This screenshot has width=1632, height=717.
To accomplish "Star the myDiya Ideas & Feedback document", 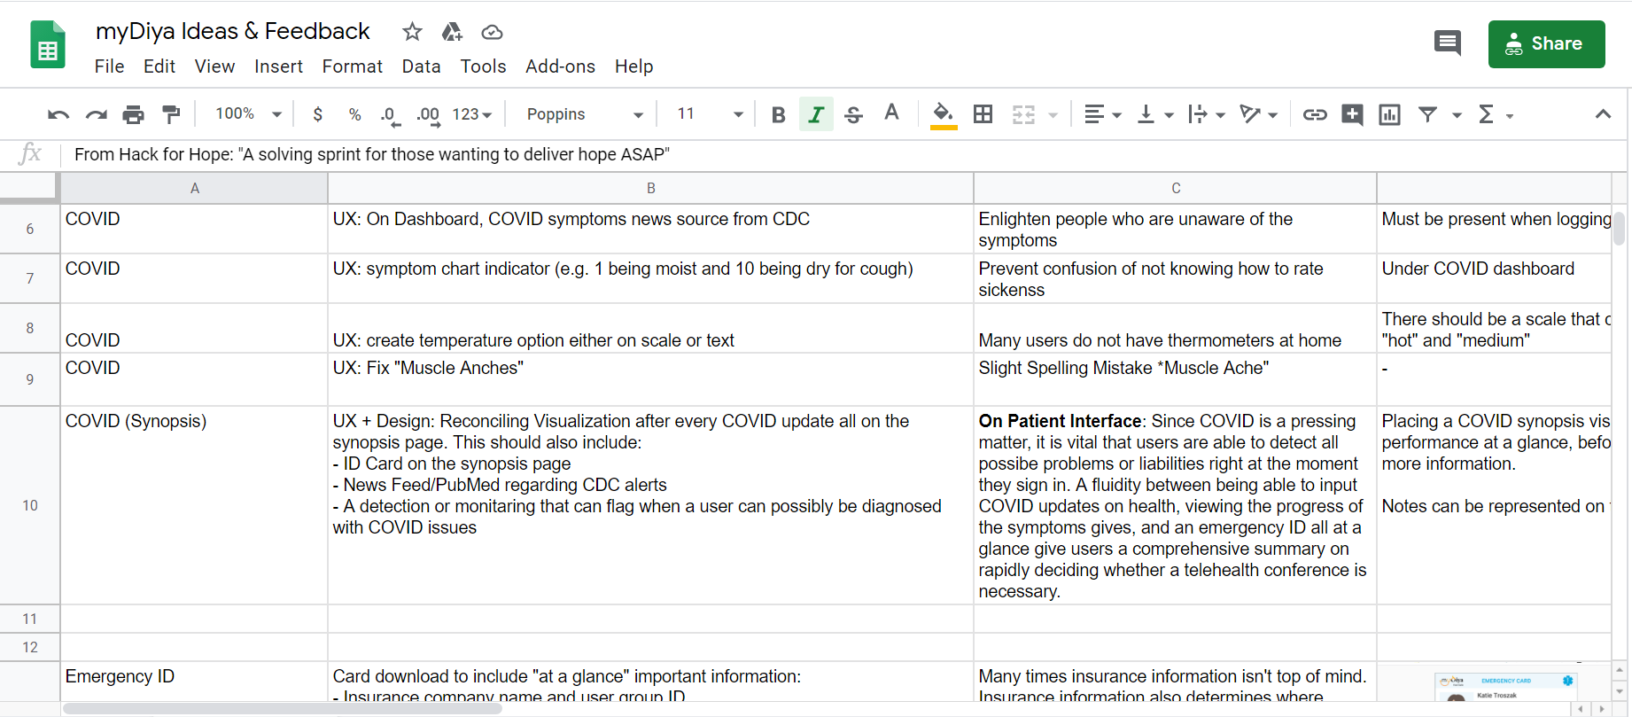I will (412, 32).
